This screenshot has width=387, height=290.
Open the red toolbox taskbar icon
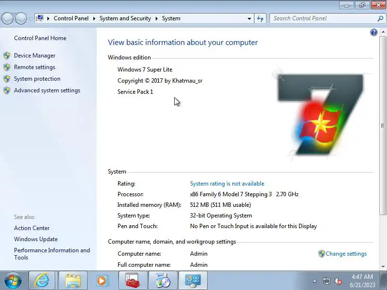tap(133, 280)
